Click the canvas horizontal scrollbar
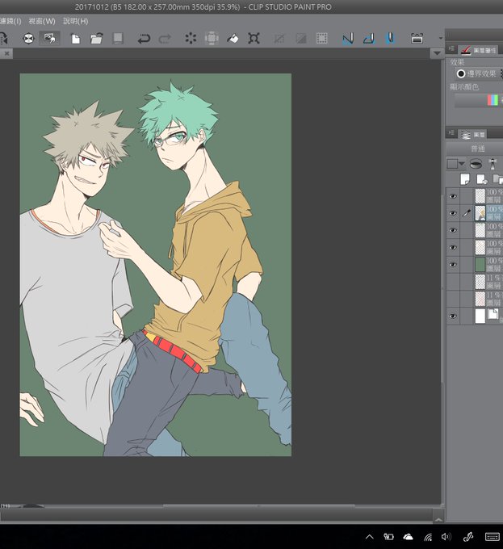The height and width of the screenshot is (549, 503). click(259, 506)
